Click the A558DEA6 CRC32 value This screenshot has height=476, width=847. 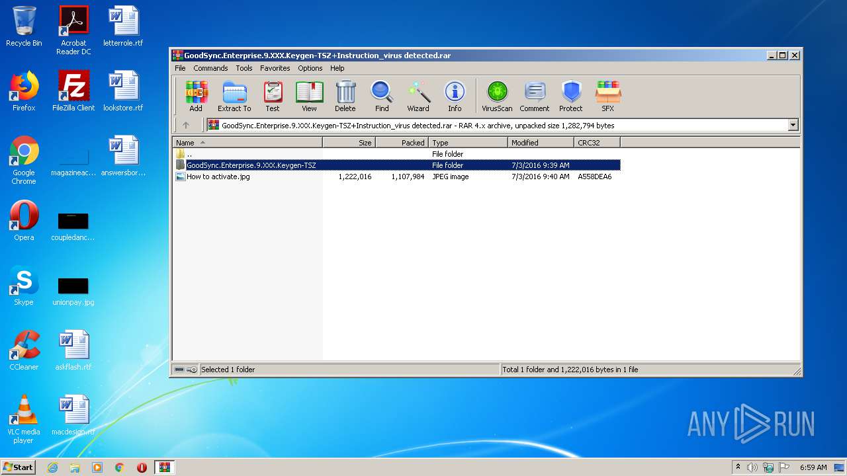coord(595,177)
